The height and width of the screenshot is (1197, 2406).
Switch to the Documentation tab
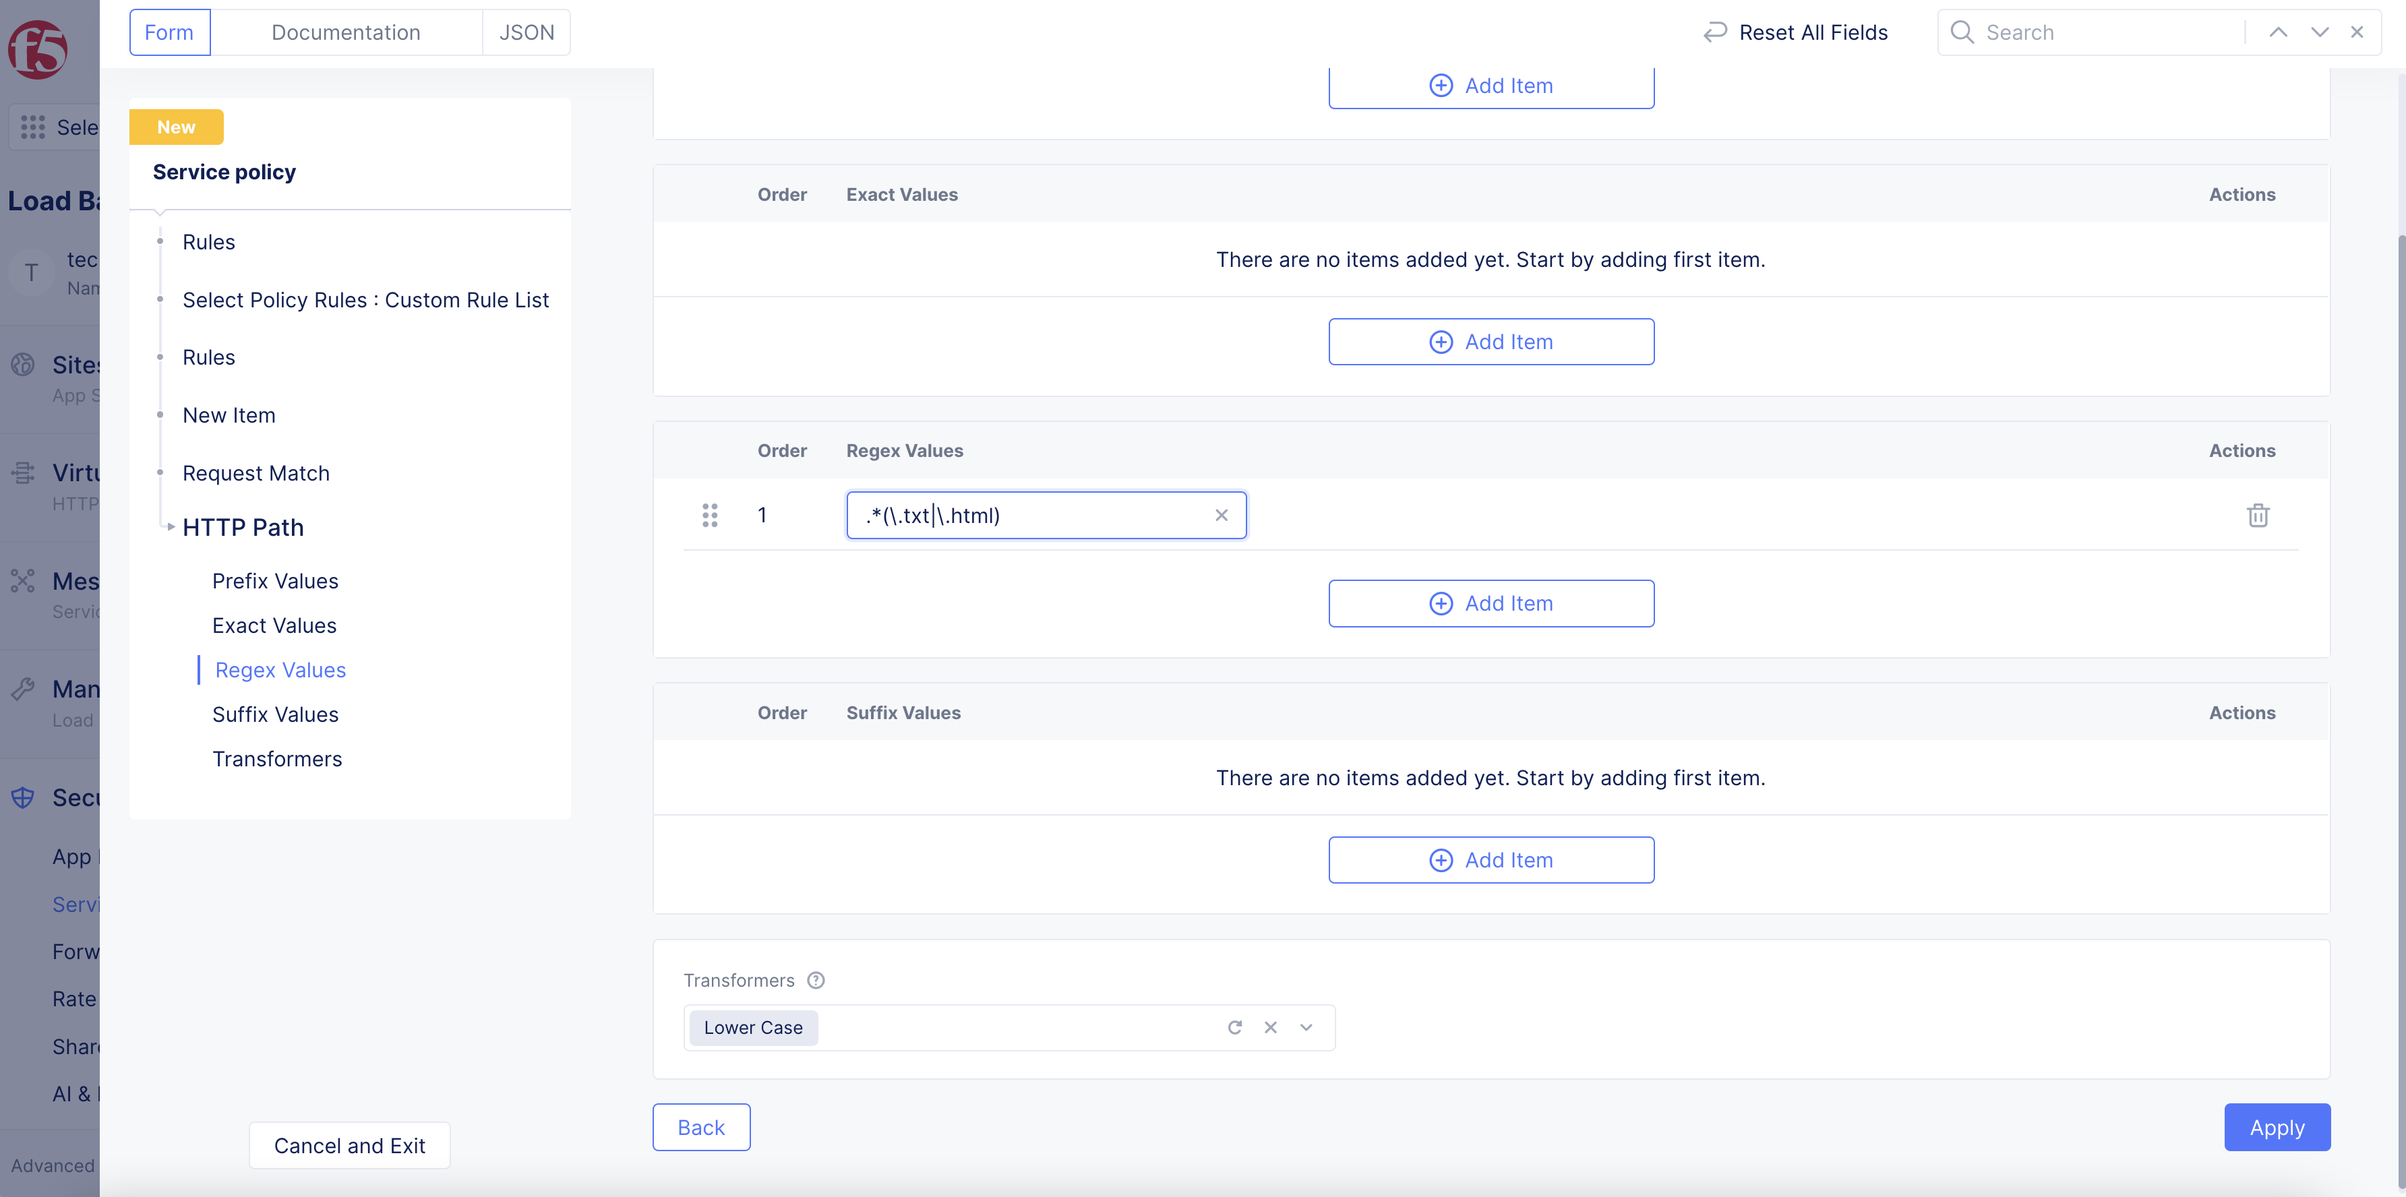click(x=346, y=32)
